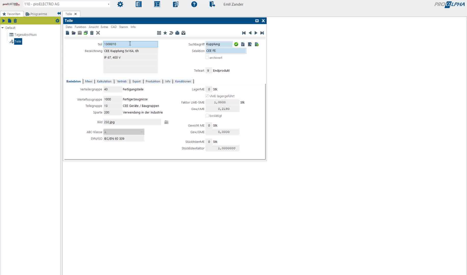Open the calendar icon in Teile toolbar
The width and height of the screenshot is (467, 275).
(x=159, y=33)
